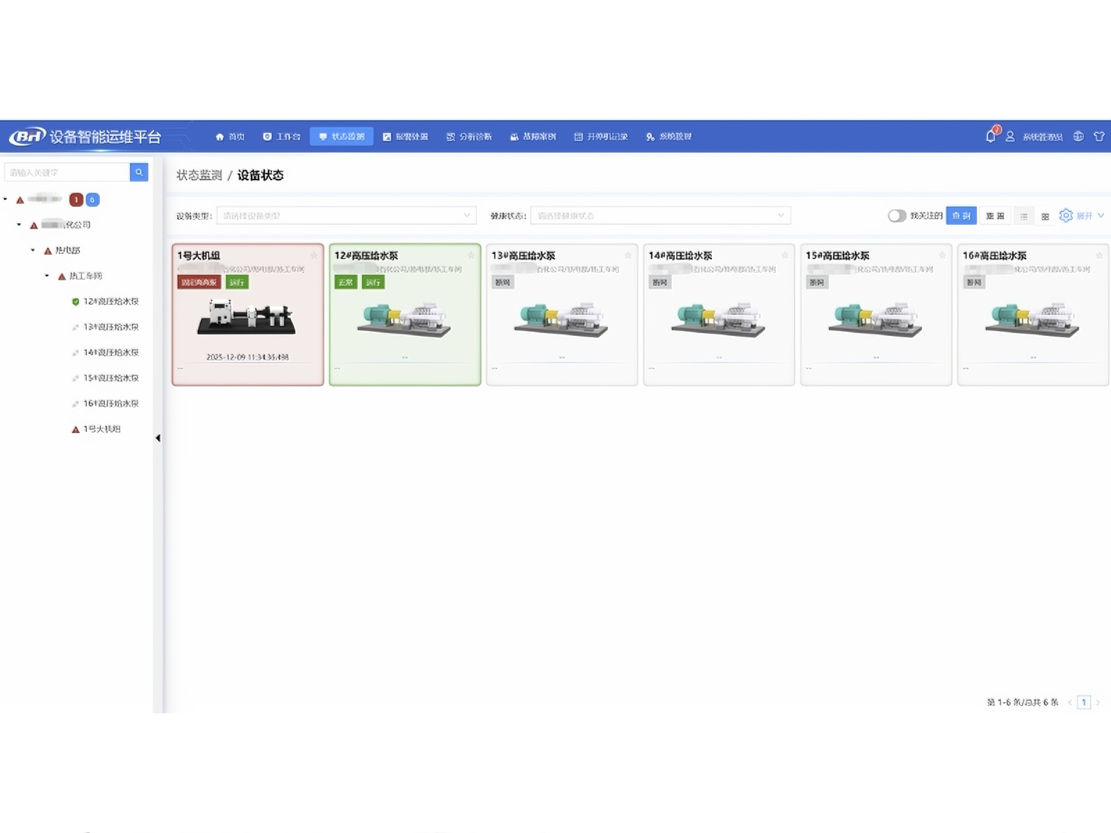Star the 1号大机组 card as favorite
This screenshot has height=833, width=1111.
[x=314, y=255]
